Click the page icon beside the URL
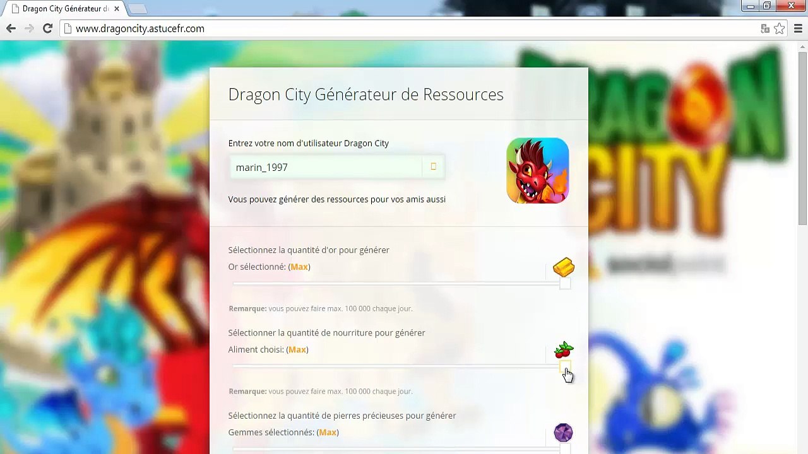Screen dimensions: 808x454 [x=68, y=28]
